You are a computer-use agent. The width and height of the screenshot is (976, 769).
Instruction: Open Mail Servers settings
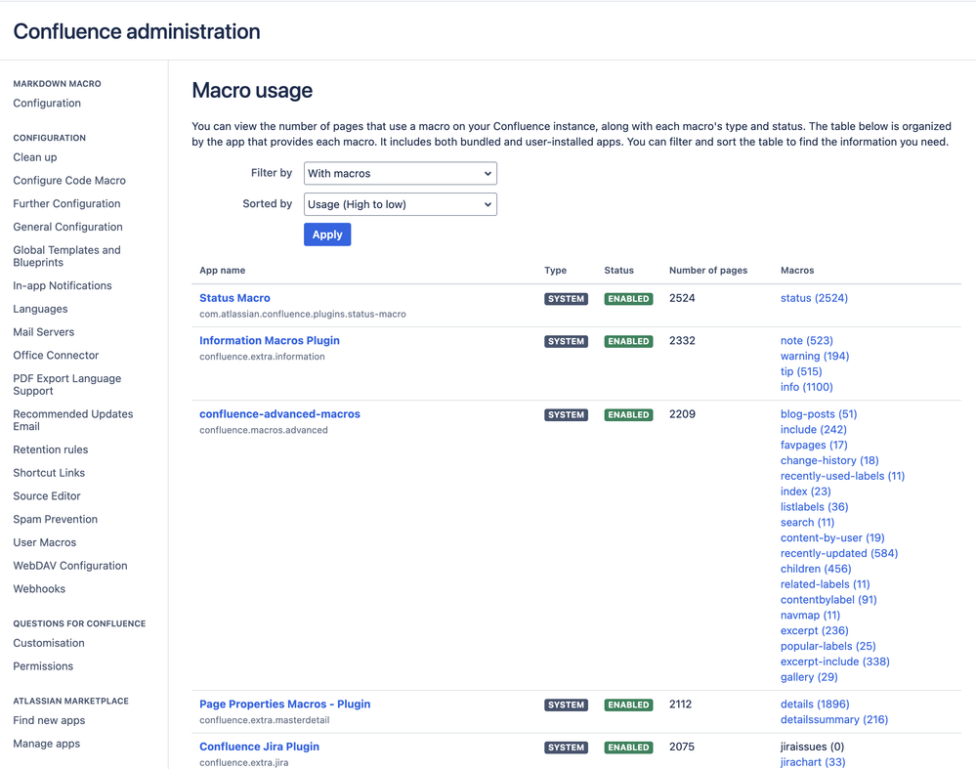point(44,332)
